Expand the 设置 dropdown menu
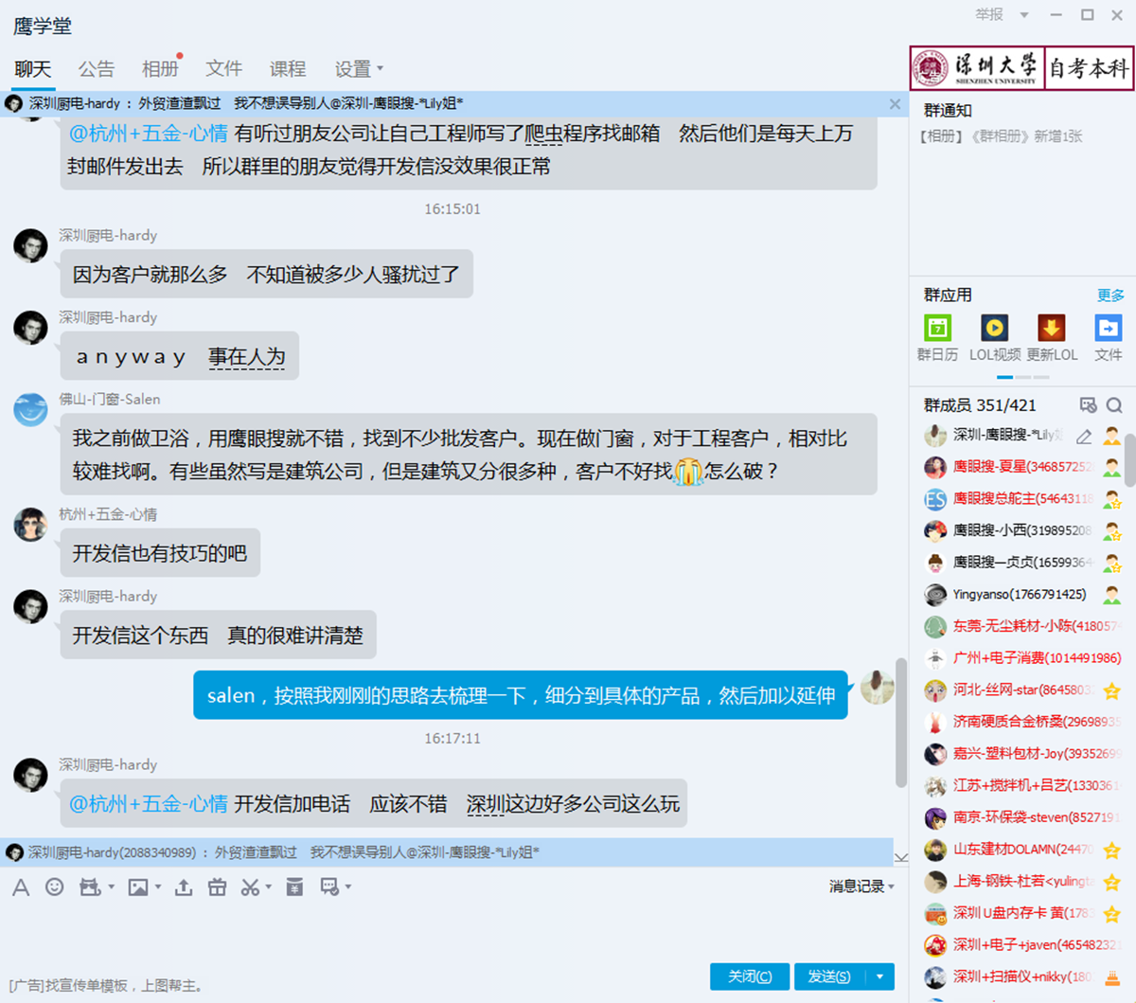Viewport: 1136px width, 1003px height. click(359, 69)
